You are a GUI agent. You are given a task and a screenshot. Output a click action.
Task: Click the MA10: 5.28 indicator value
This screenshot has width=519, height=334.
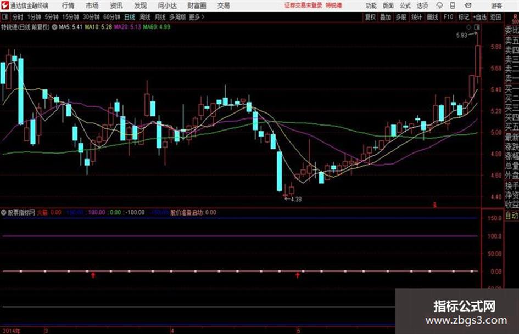point(98,27)
